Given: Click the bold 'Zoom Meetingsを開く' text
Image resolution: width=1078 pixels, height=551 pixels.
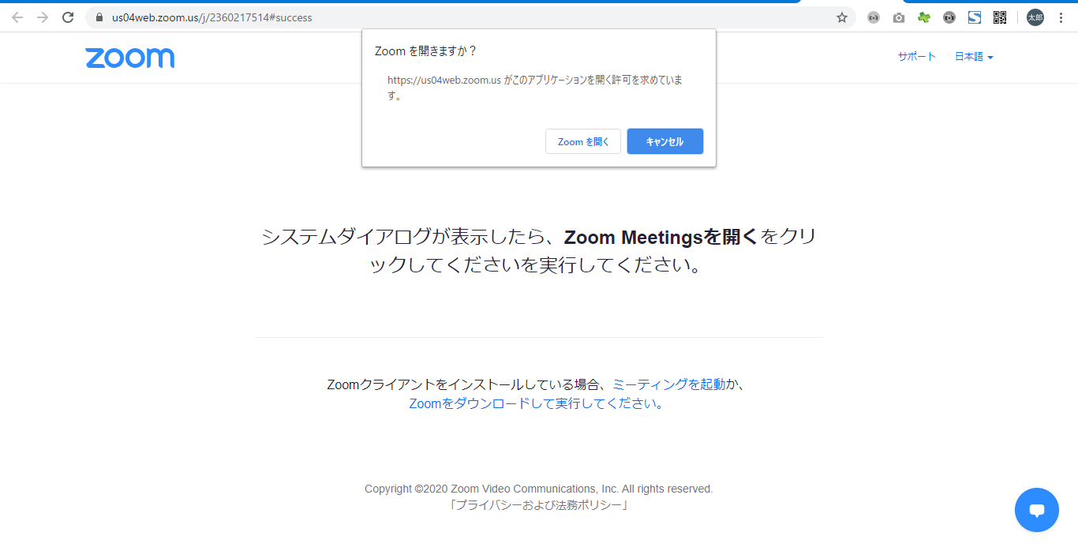Looking at the screenshot, I should (661, 237).
